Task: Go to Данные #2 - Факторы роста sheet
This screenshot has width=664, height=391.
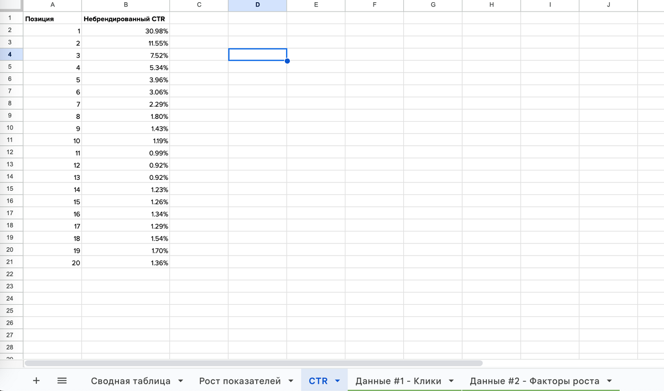Action: point(534,381)
